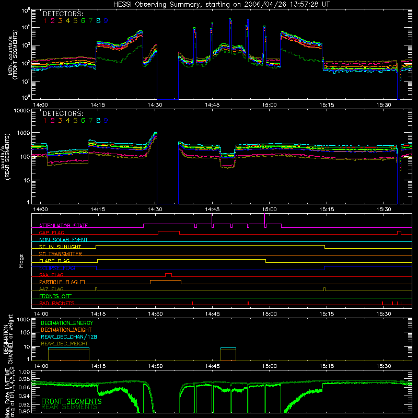Select dark green detector 7 in rear segments legend

(90, 121)
